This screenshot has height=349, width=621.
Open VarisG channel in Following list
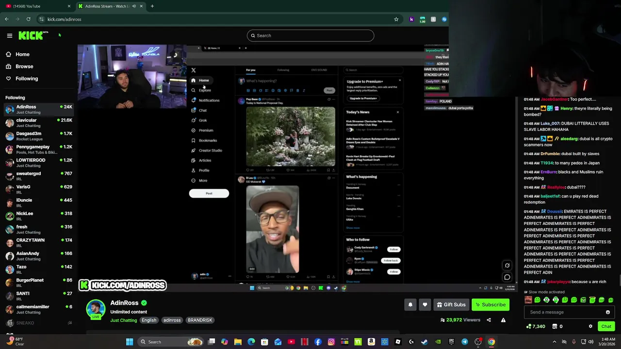pyautogui.click(x=39, y=189)
